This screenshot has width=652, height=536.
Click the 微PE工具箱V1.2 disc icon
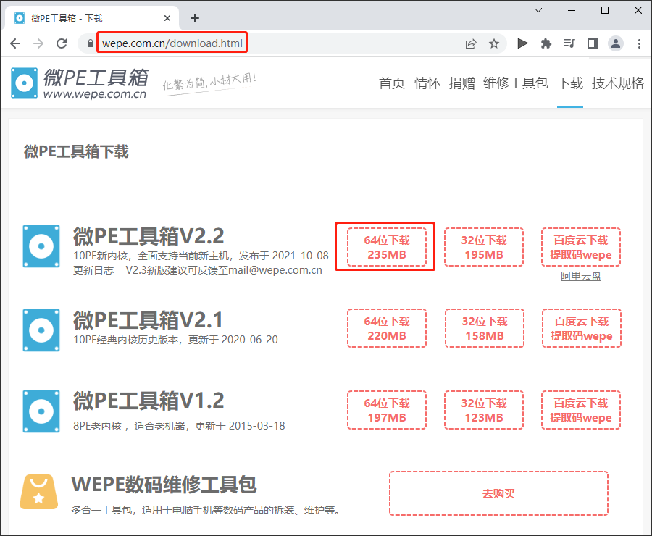[x=41, y=411]
